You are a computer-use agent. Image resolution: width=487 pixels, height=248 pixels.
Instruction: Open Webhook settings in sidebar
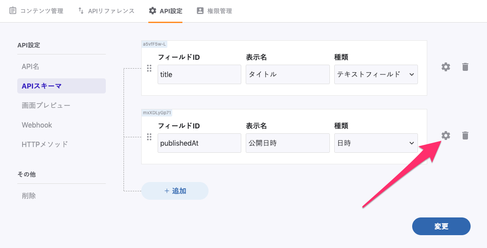pyautogui.click(x=37, y=125)
